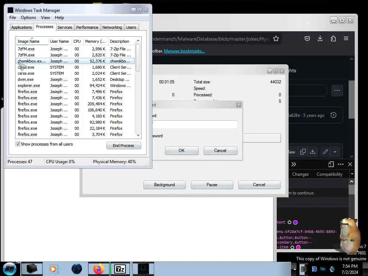Viewport: 368px width, 276px height.
Task: Sort processes by Memory column header
Action: click(x=95, y=41)
